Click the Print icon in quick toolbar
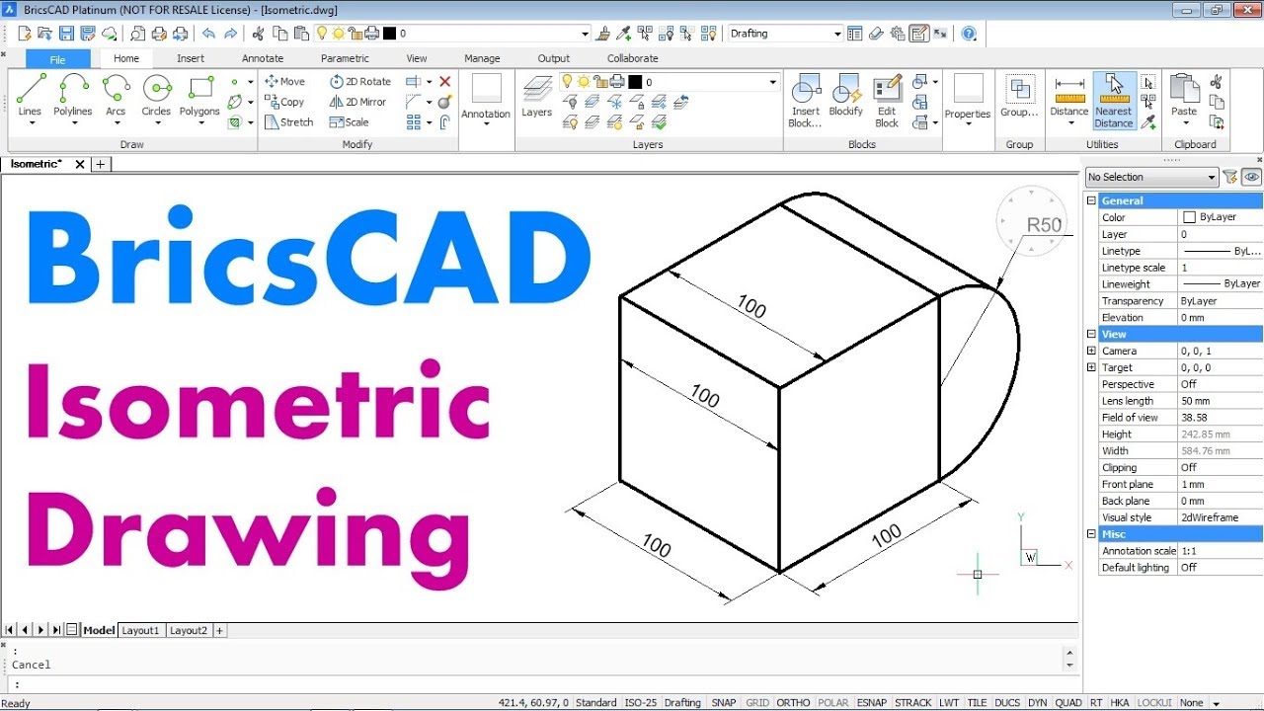Viewport: 1264px width, 711px height. 159,34
